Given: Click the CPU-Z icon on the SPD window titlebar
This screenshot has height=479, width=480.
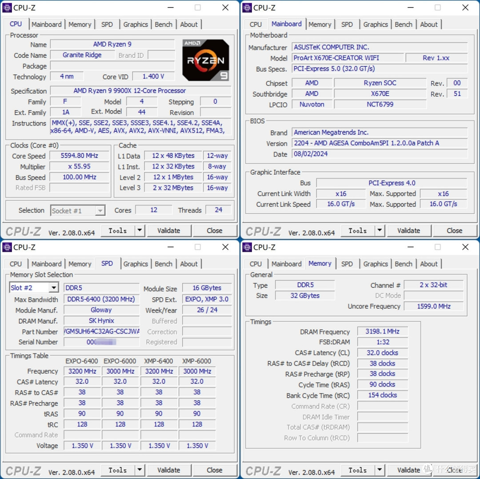Looking at the screenshot, I should [x=7, y=247].
